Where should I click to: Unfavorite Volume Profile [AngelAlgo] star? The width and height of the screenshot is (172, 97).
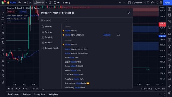pyautogui.click(x=63, y=35)
